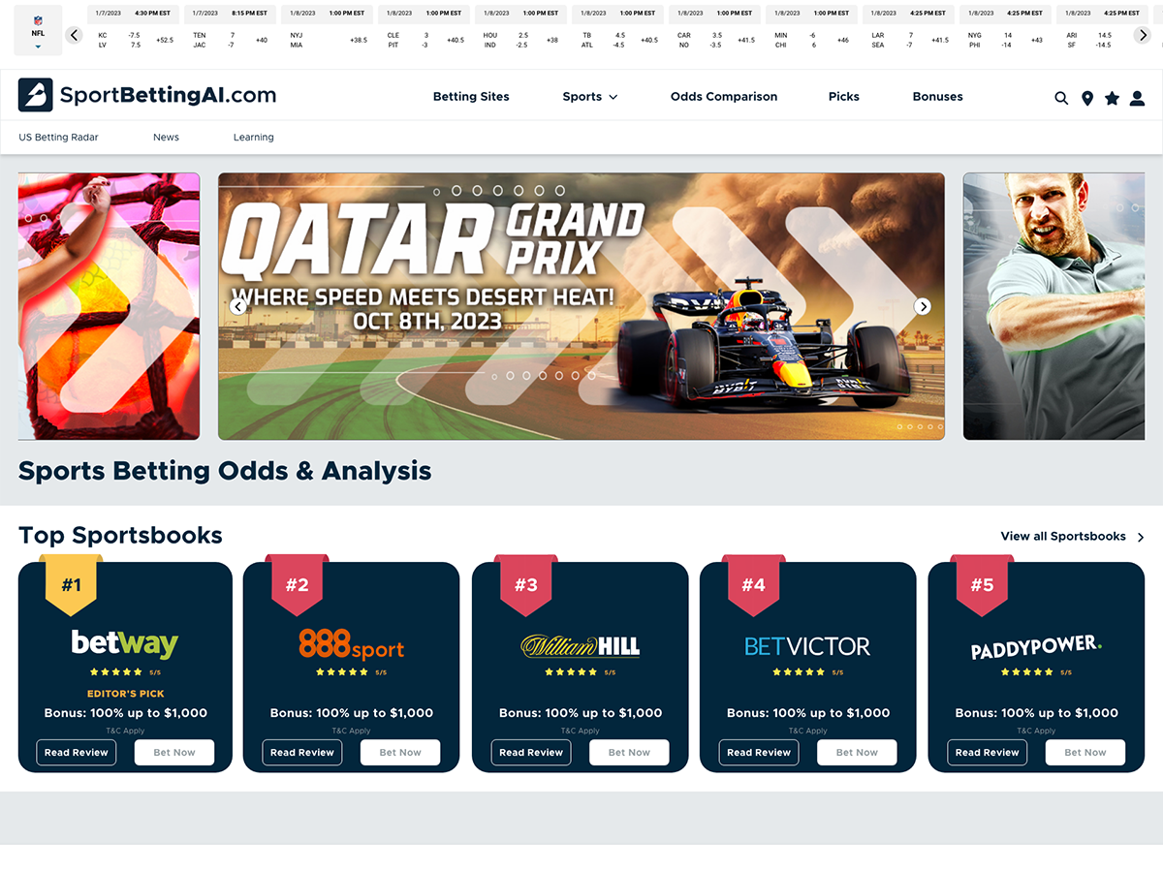Open Betting Sites menu
Viewport: 1163px width, 872px height.
click(x=471, y=97)
